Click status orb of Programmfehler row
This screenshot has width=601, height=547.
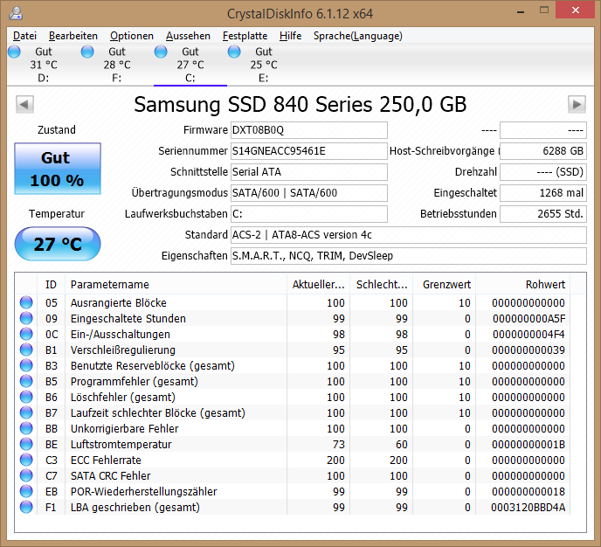(x=26, y=381)
